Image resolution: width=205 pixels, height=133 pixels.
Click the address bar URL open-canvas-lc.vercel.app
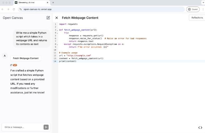[x=37, y=9]
